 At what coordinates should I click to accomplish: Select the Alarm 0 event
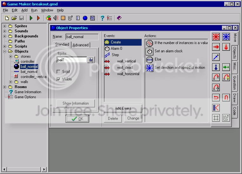coord(123,48)
